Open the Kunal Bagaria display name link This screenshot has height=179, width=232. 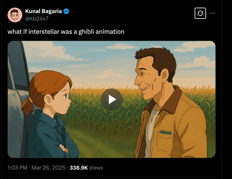point(43,11)
